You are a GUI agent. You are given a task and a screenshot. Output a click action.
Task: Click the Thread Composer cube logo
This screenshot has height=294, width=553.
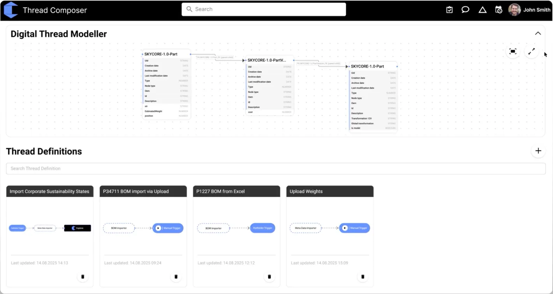(x=11, y=10)
